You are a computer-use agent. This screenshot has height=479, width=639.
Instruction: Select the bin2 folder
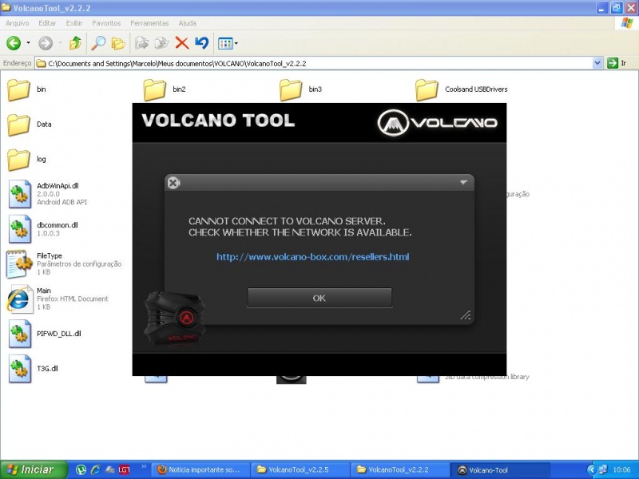point(165,89)
